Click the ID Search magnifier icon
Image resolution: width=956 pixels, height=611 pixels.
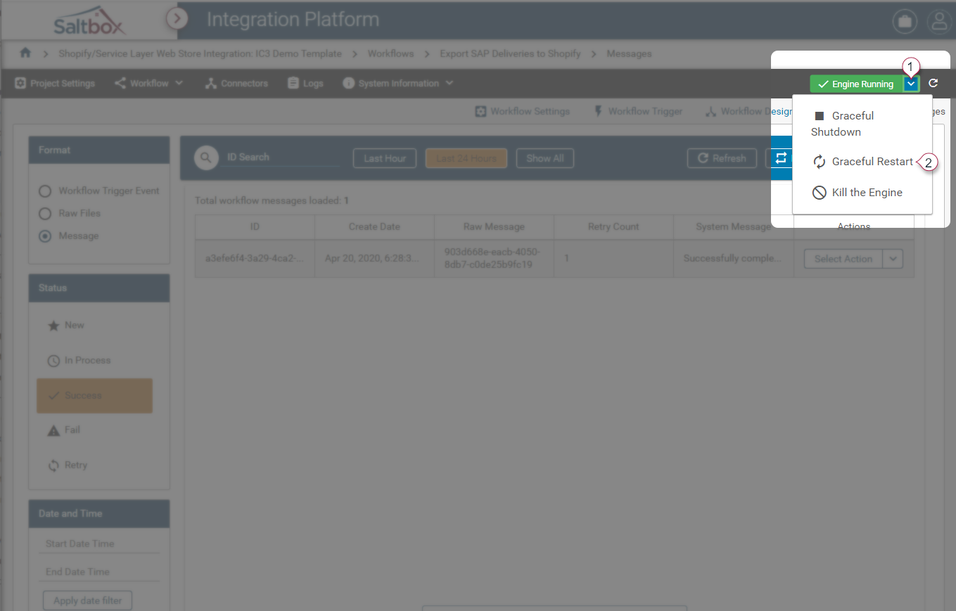click(205, 158)
